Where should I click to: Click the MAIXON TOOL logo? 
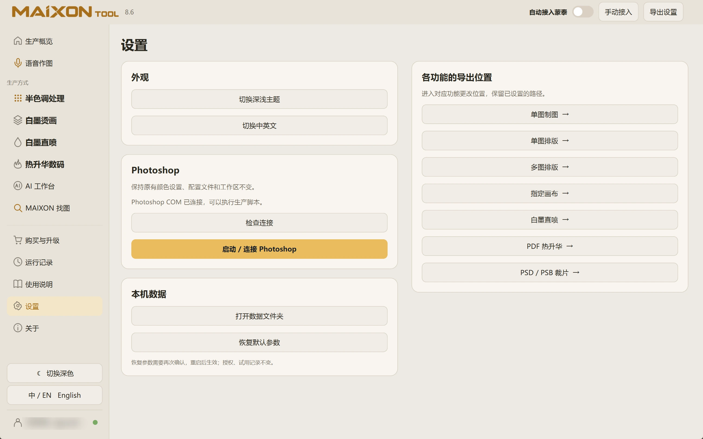[65, 12]
